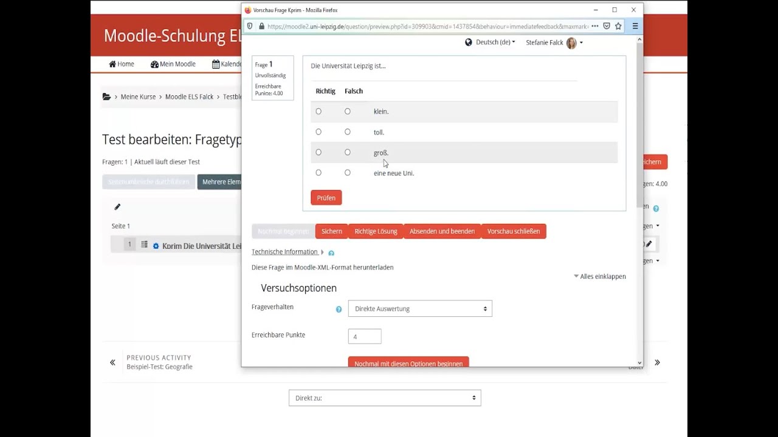The image size is (778, 437).
Task: Open help icon for Frageverhalten
Action: coord(339,310)
